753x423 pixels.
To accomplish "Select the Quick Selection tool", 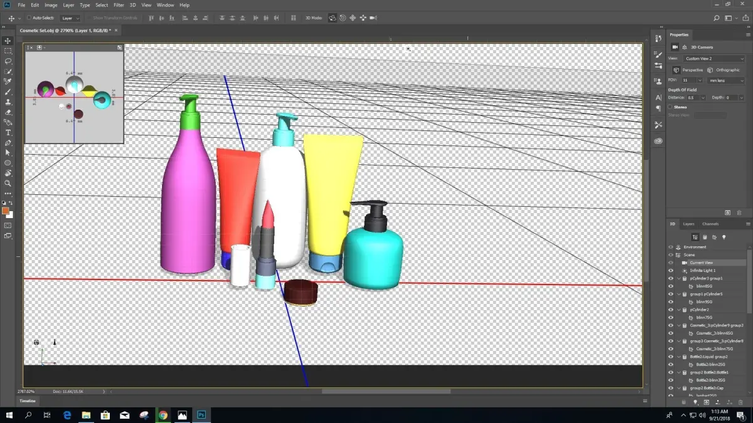I will (x=8, y=71).
